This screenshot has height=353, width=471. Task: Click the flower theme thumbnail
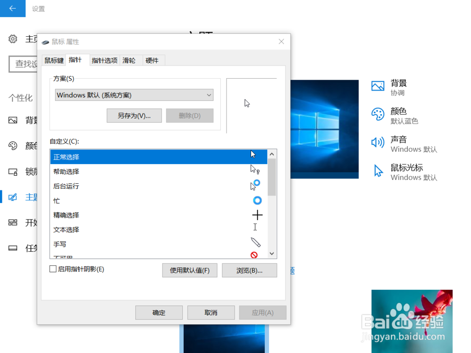pyautogui.click(x=412, y=321)
